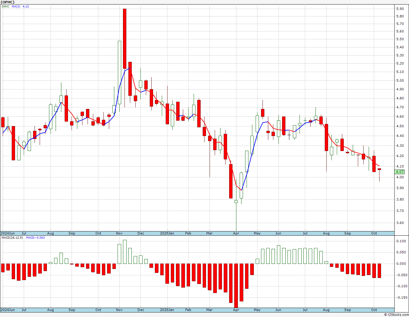Select the green 4.07 current price tag

tap(400, 172)
